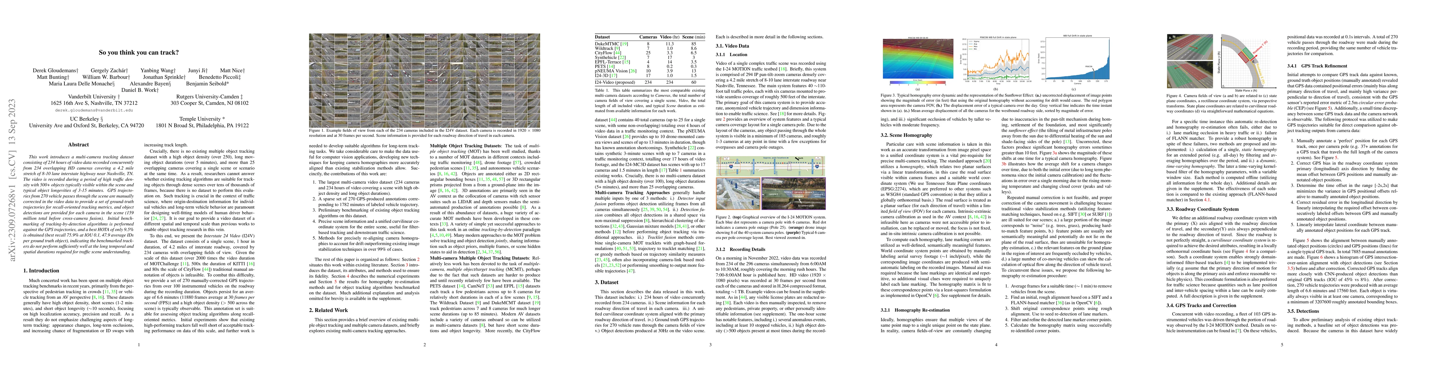
Task: Click page number 2 at the bottom
Action: [x=424, y=344]
